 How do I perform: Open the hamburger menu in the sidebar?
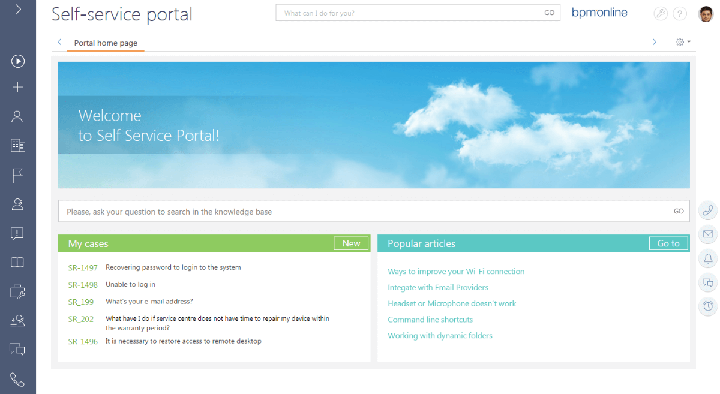(17, 35)
